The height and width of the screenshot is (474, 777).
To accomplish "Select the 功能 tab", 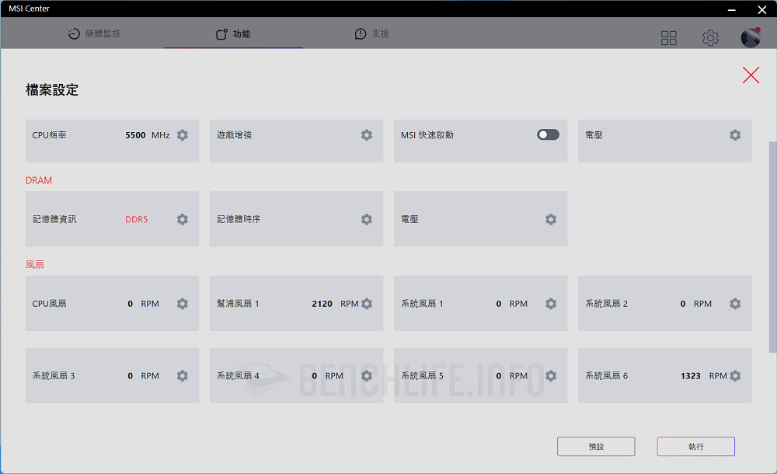I will (x=233, y=34).
